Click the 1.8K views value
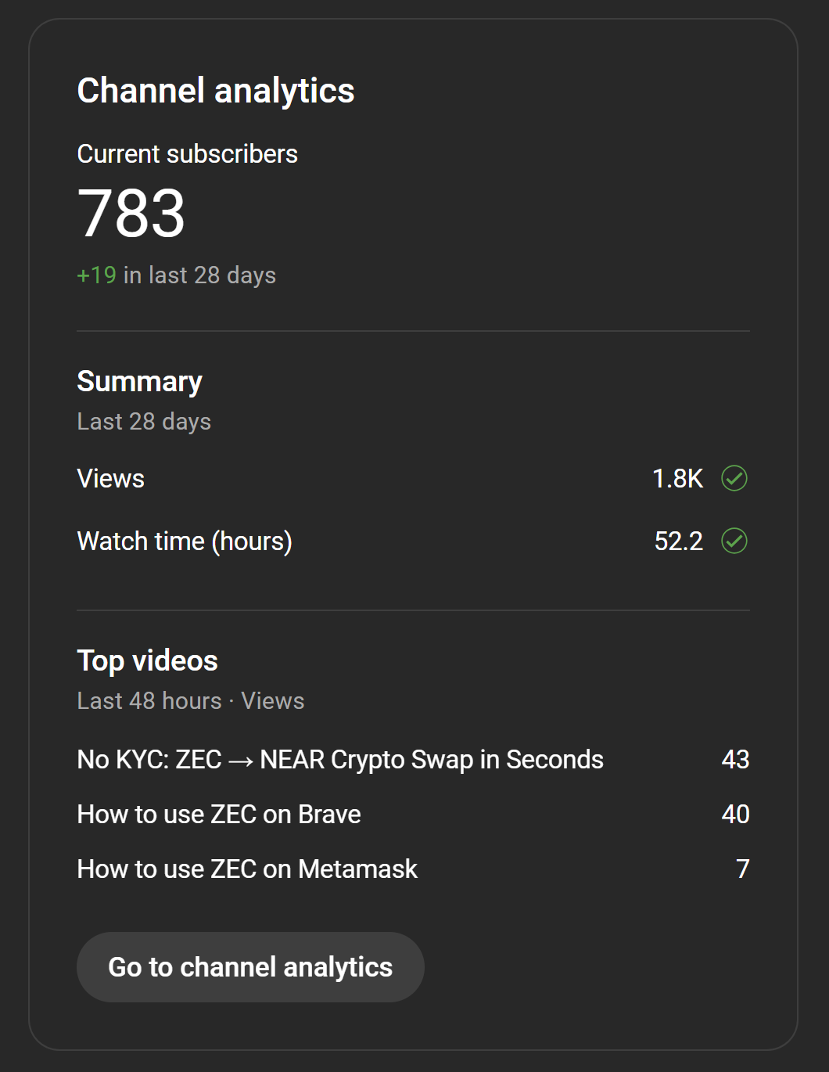Viewport: 829px width, 1072px height. [x=677, y=478]
